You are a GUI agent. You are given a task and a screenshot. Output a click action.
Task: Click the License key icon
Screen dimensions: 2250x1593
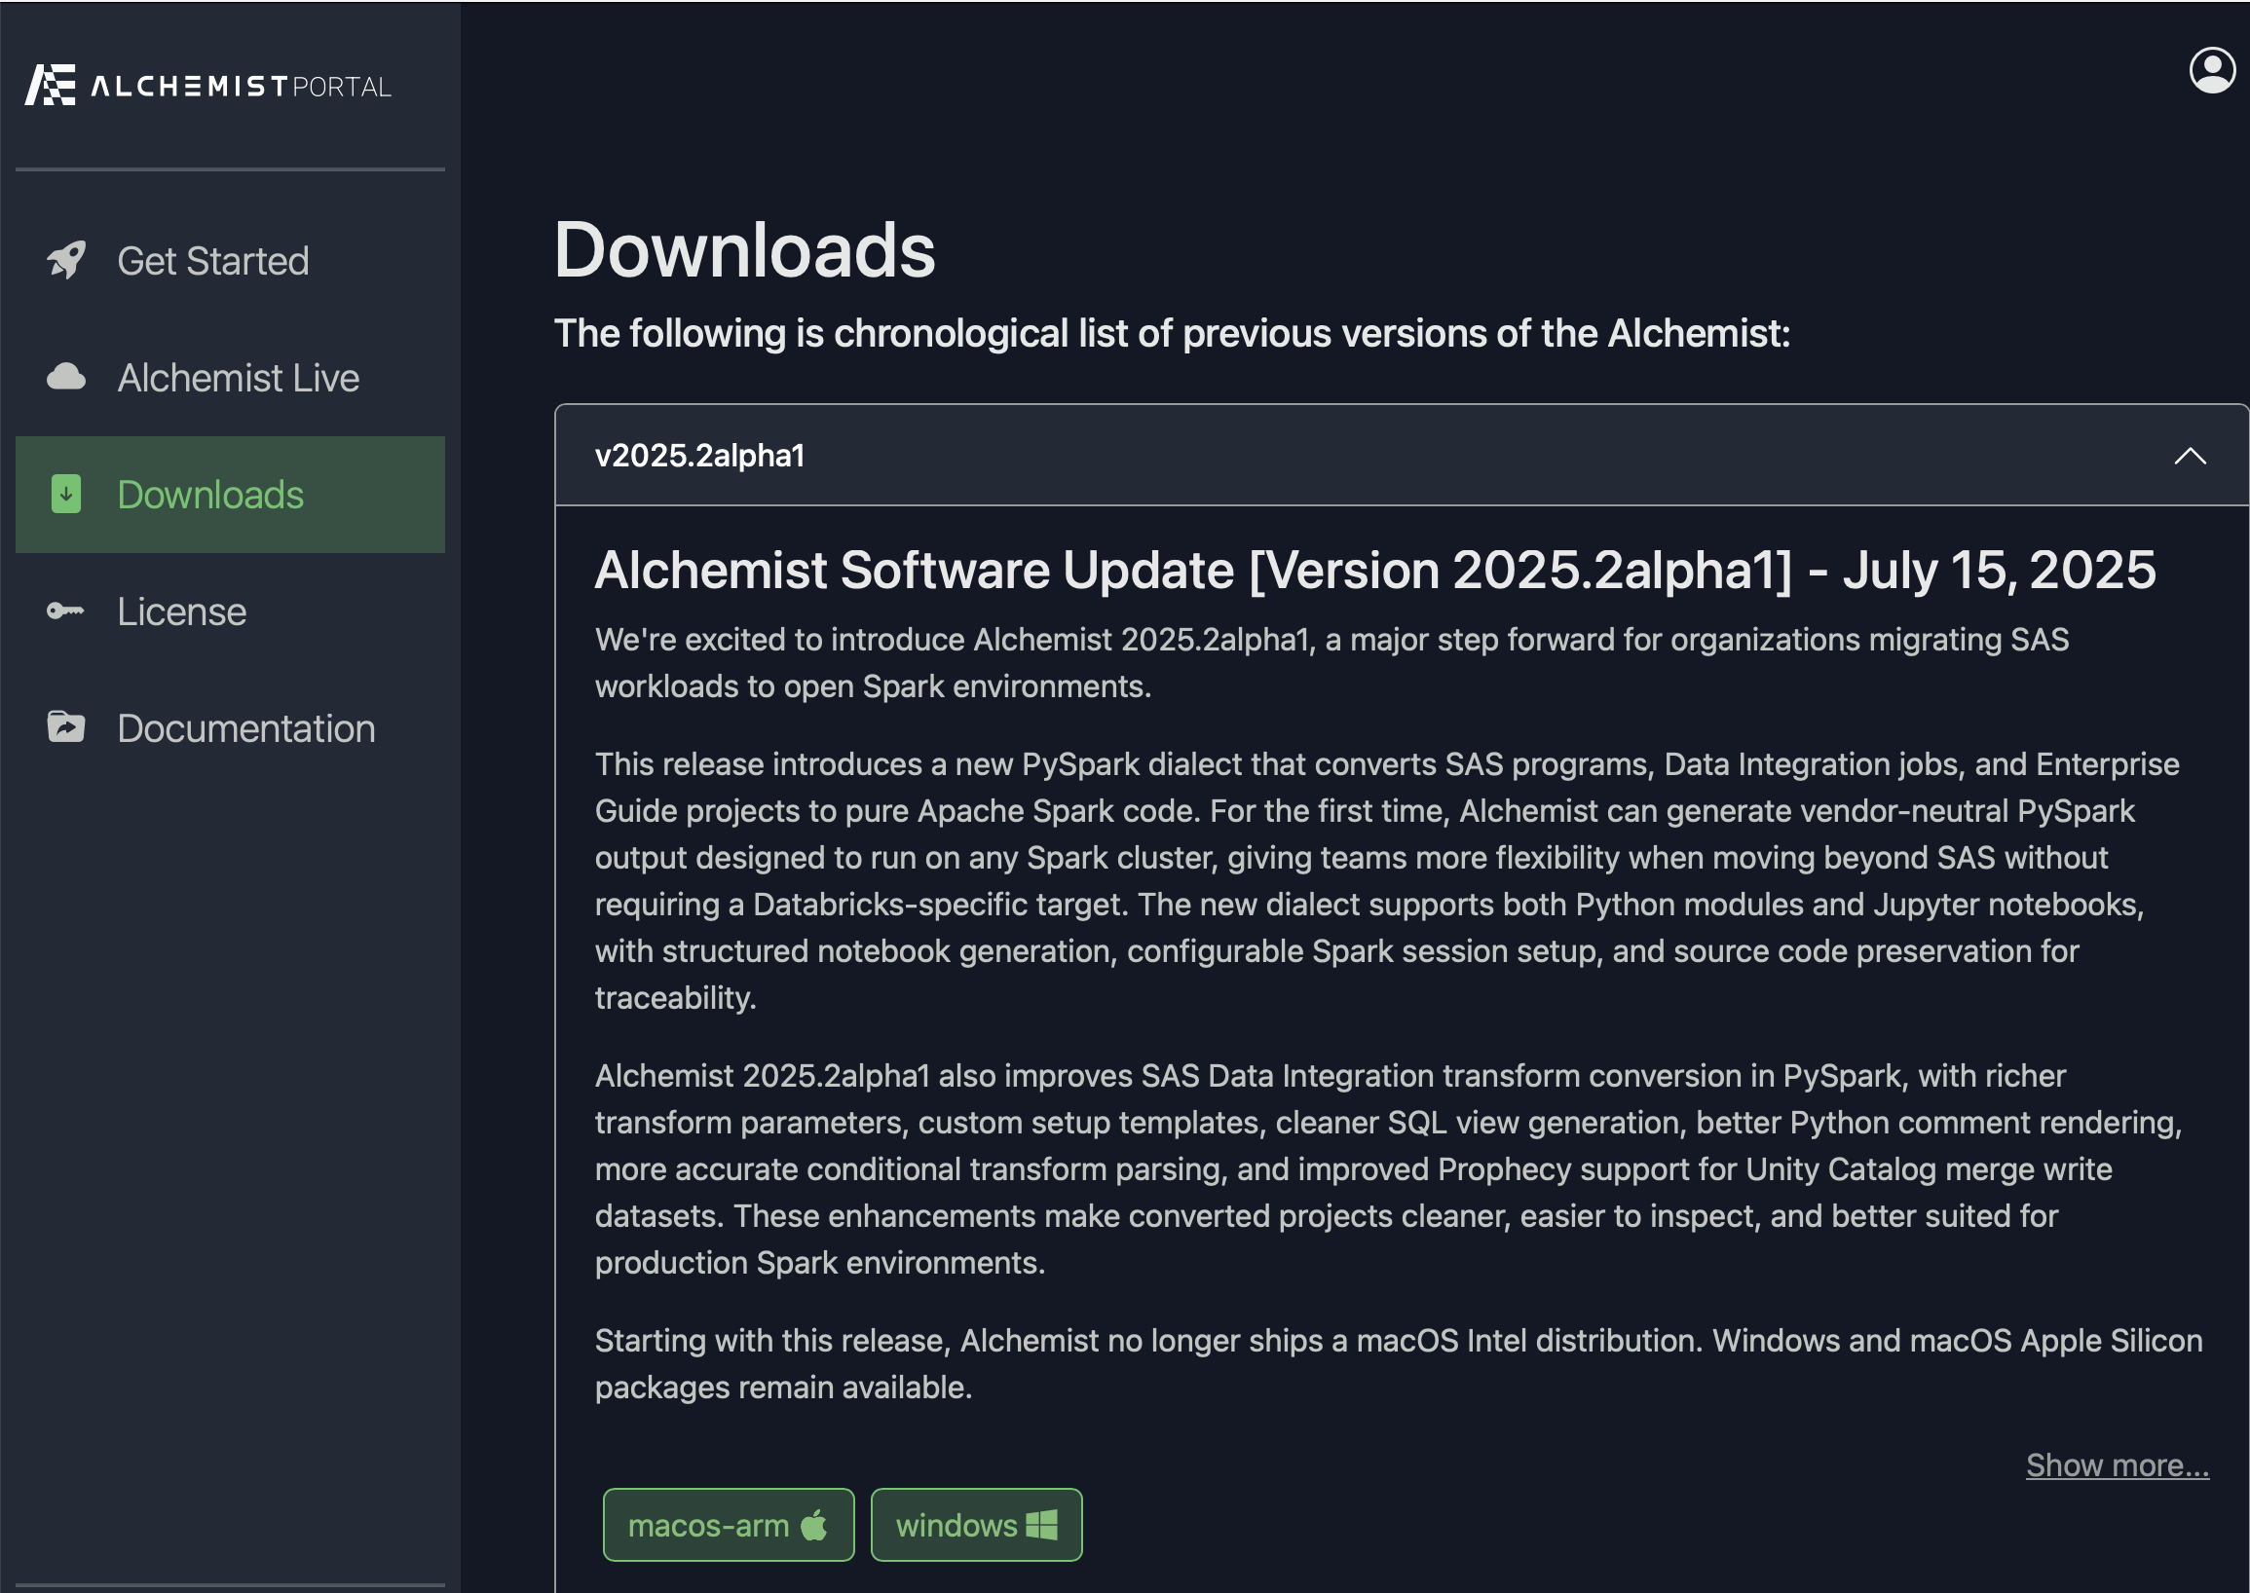pos(65,611)
